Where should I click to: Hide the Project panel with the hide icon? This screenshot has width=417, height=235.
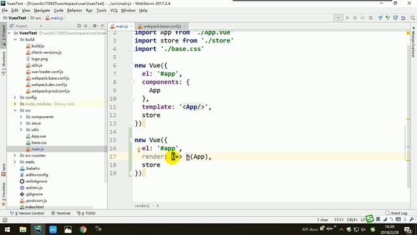click(x=103, y=26)
